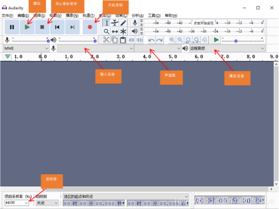
Task: Cut selection with the scissors icon
Action: pyautogui.click(x=106, y=40)
